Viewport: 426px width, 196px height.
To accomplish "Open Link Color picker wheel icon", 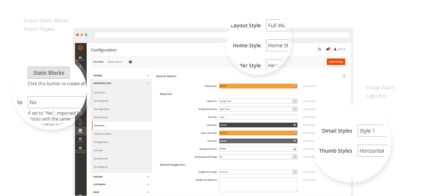I will 295,125.
